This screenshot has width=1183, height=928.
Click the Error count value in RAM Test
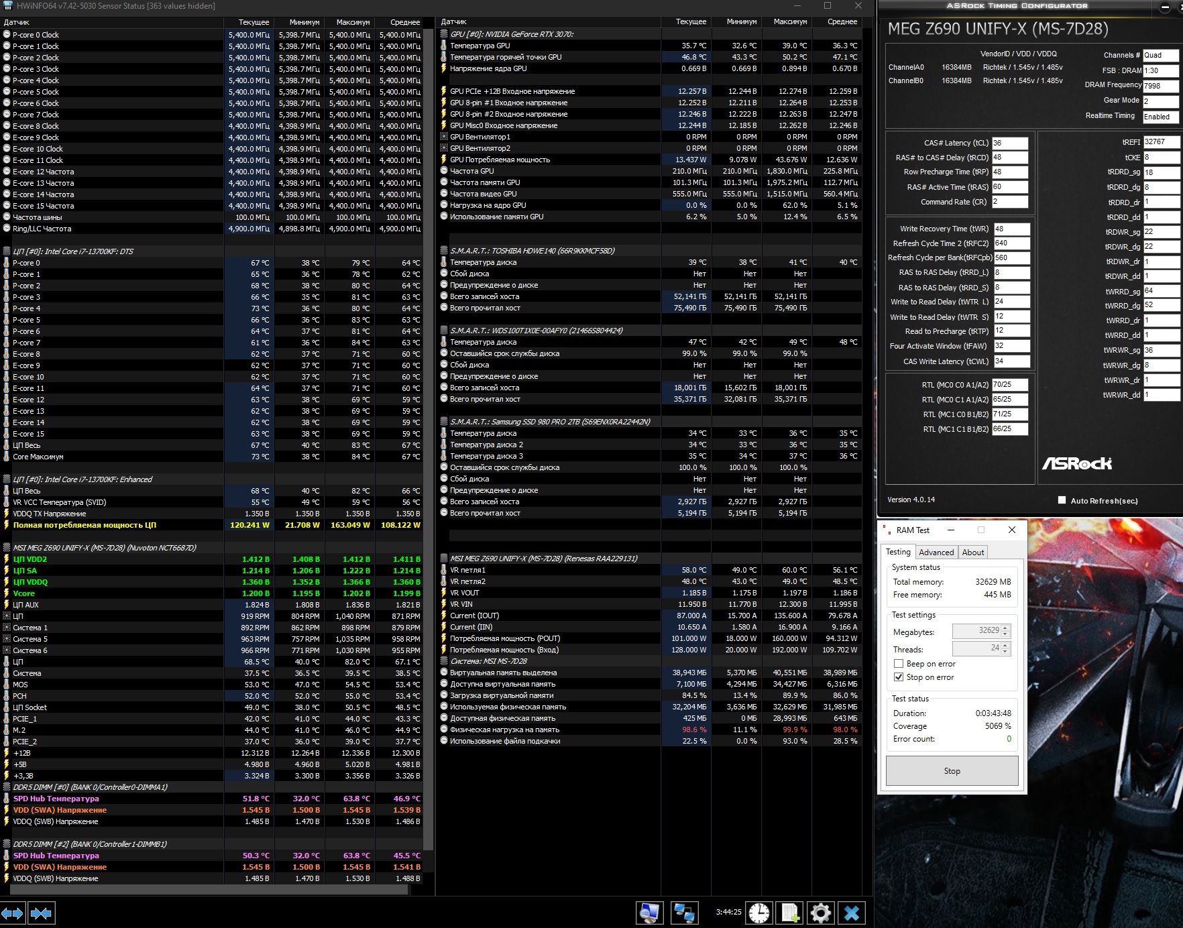1009,739
